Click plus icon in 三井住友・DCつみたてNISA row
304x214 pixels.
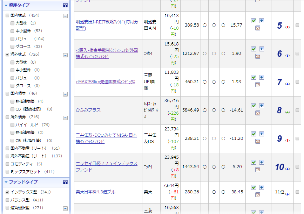262,134
